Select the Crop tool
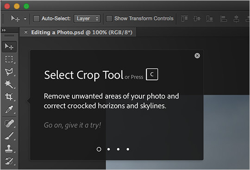Viewport: 250px width, 170px height. [x=9, y=97]
